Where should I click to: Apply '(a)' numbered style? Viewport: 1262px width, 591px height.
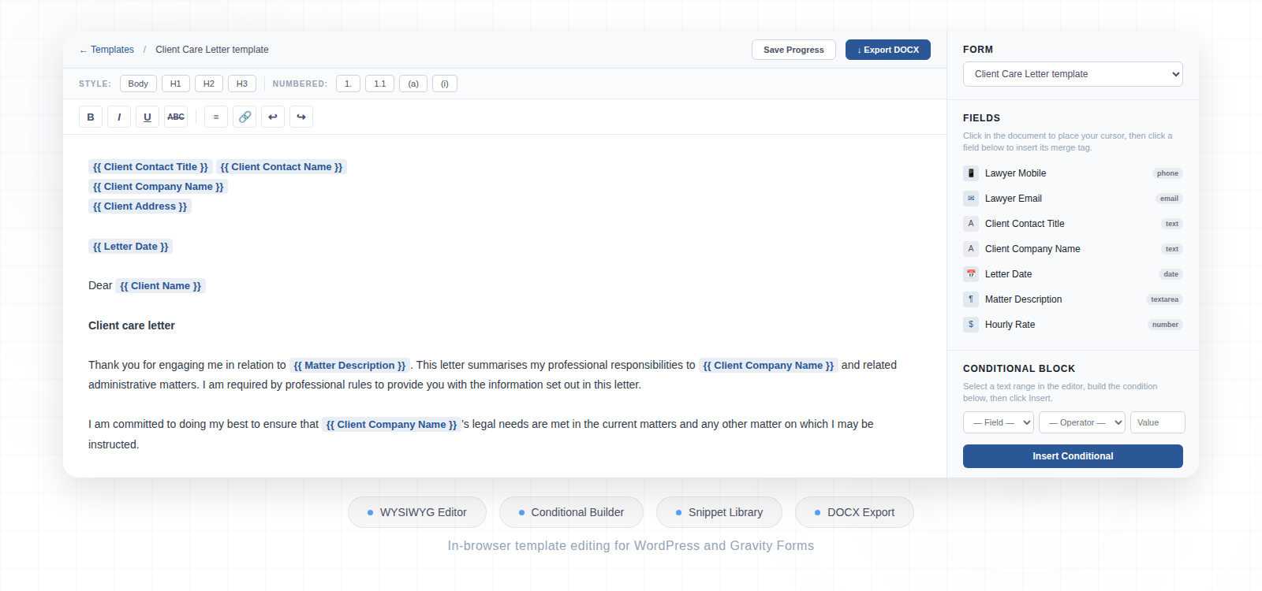coord(413,84)
